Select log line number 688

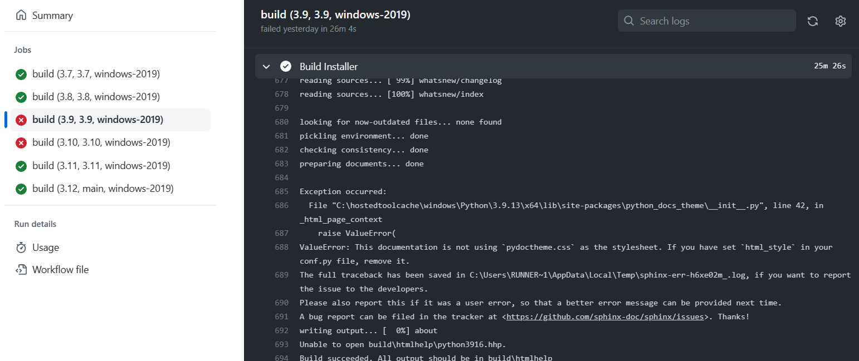coord(281,247)
